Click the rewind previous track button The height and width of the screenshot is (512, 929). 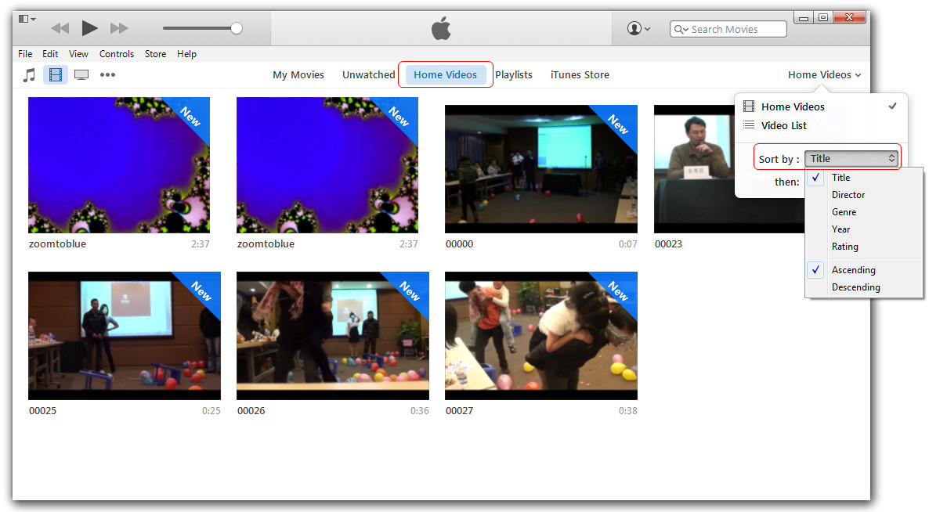(x=60, y=28)
